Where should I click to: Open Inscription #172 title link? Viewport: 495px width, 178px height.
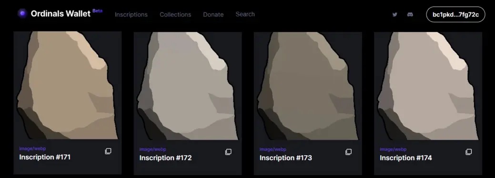pyautogui.click(x=165, y=158)
